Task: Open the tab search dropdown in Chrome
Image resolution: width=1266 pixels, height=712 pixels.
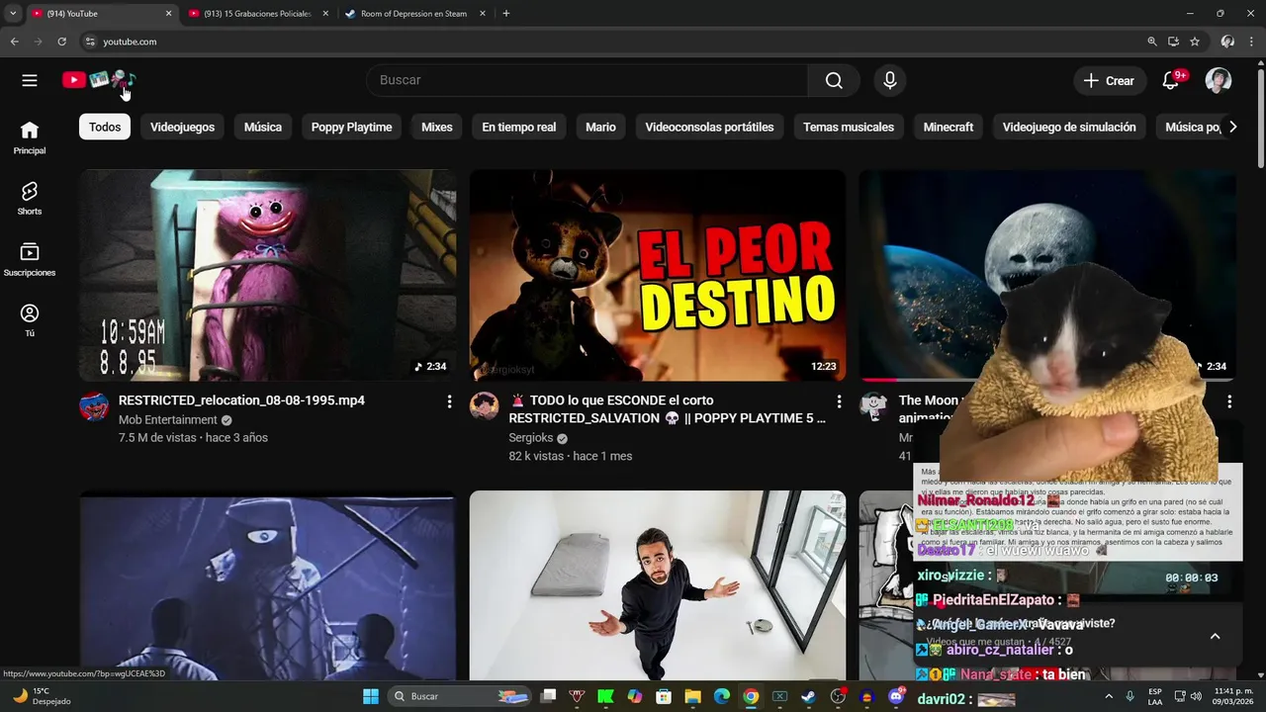Action: [x=13, y=14]
